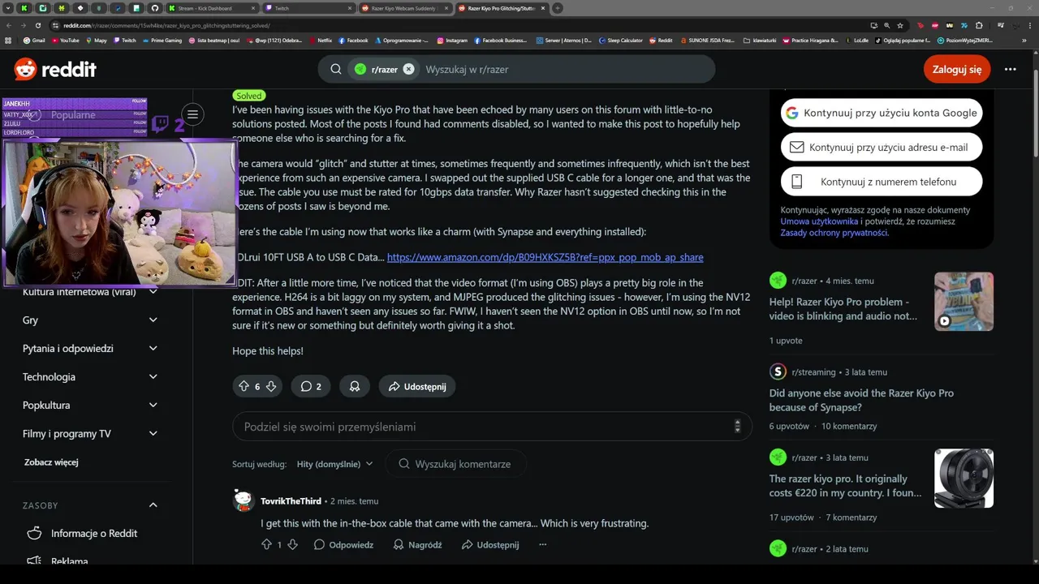Viewport: 1039px width, 584px height.
Task: Open the three-dot menu beside Zaloguj się
Action: [1010, 70]
